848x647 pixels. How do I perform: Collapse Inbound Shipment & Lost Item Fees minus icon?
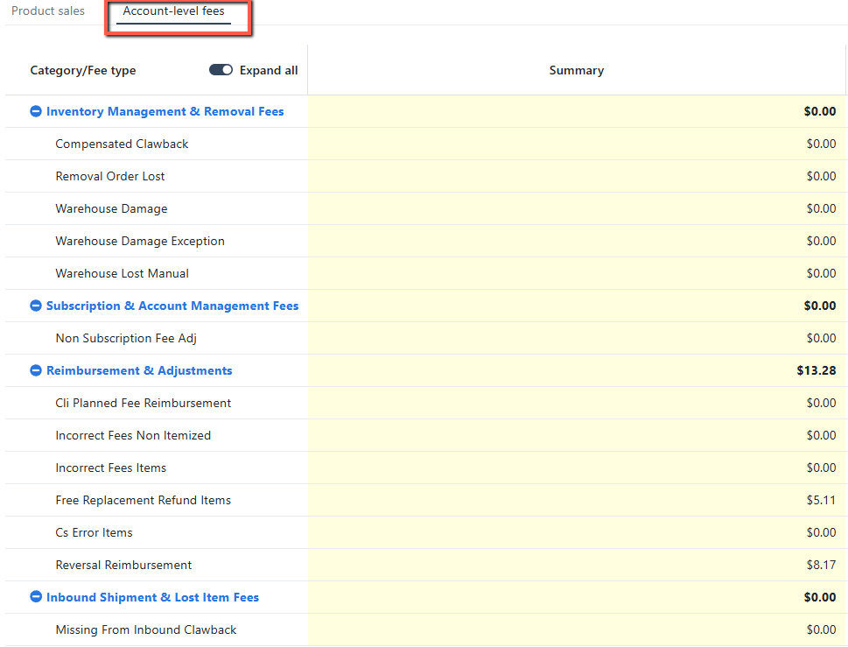point(36,597)
